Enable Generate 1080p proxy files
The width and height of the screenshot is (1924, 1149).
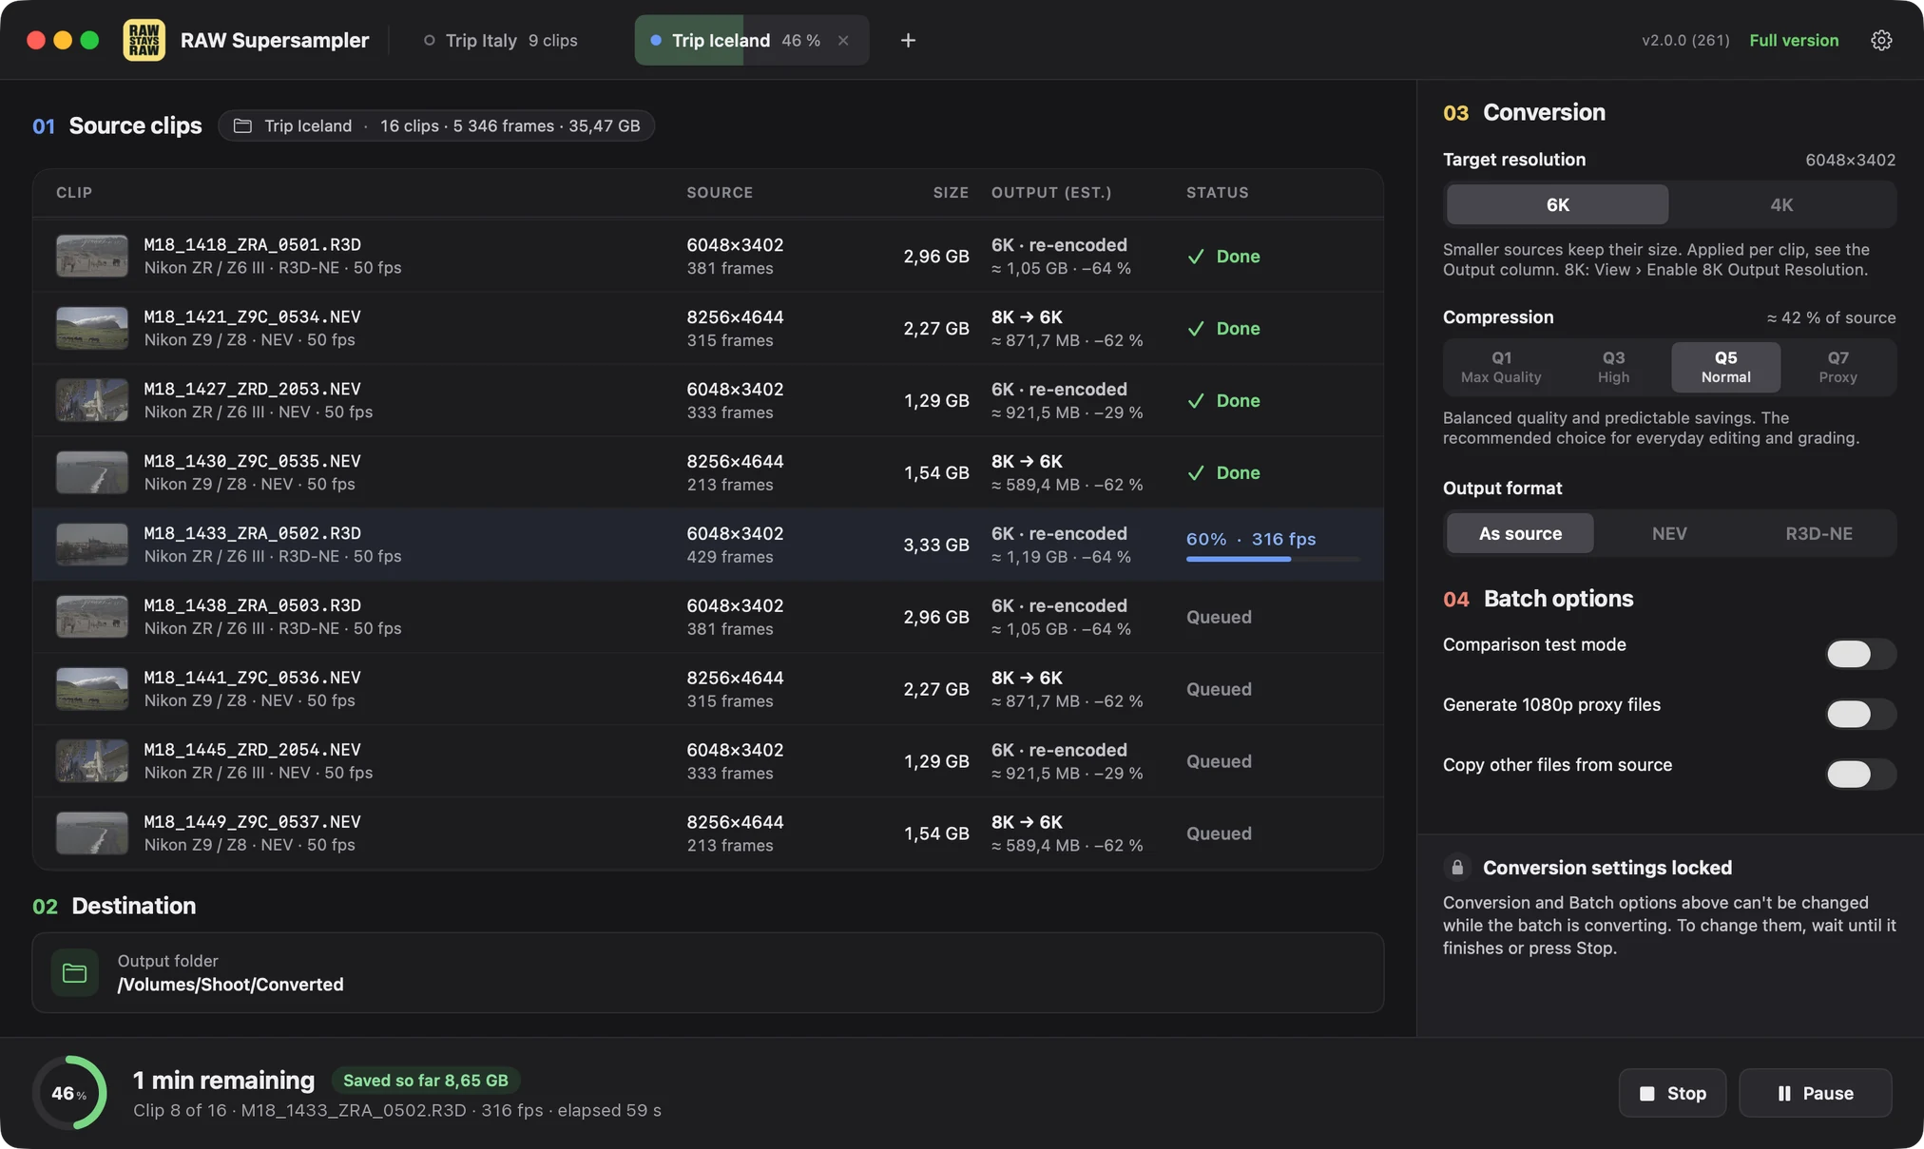(x=1860, y=714)
